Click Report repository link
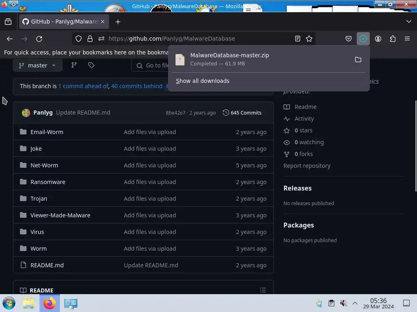This screenshot has height=312, width=417. pos(307,166)
